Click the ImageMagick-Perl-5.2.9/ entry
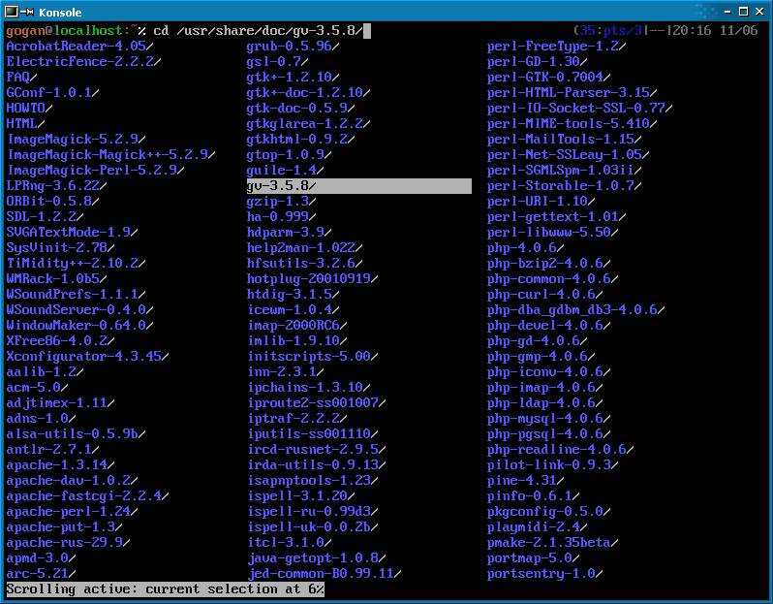Screen dimensions: 773x604 [95, 171]
